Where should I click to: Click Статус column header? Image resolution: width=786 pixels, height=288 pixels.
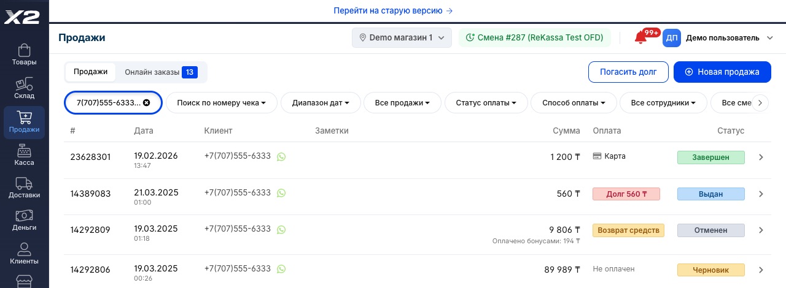731,131
